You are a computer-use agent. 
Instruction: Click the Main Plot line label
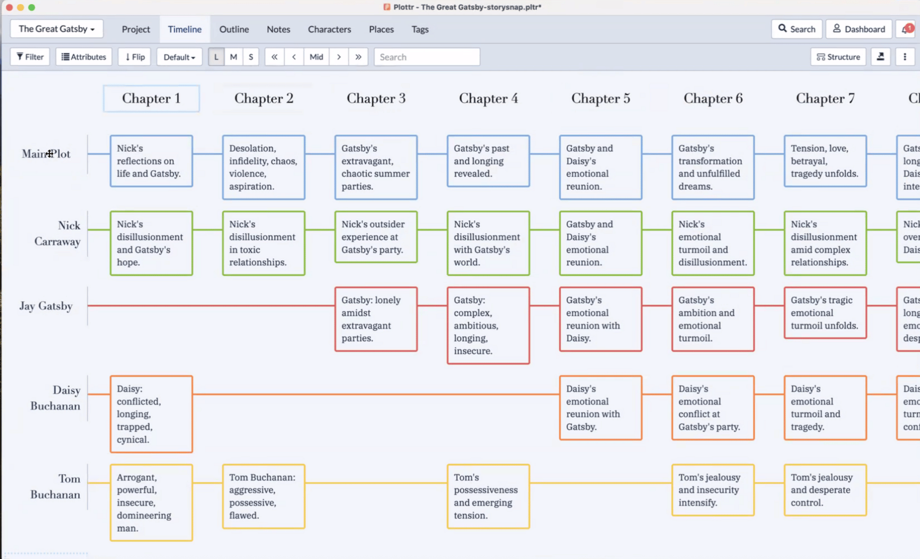coord(46,154)
